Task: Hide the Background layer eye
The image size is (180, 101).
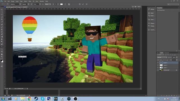Action: tap(158, 70)
